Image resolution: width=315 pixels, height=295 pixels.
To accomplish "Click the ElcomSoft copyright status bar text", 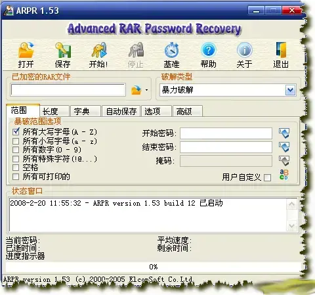I will point(98,279).
